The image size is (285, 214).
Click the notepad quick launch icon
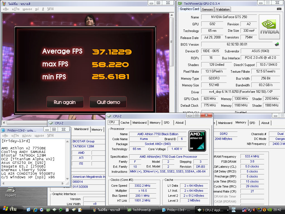(x=67, y=210)
